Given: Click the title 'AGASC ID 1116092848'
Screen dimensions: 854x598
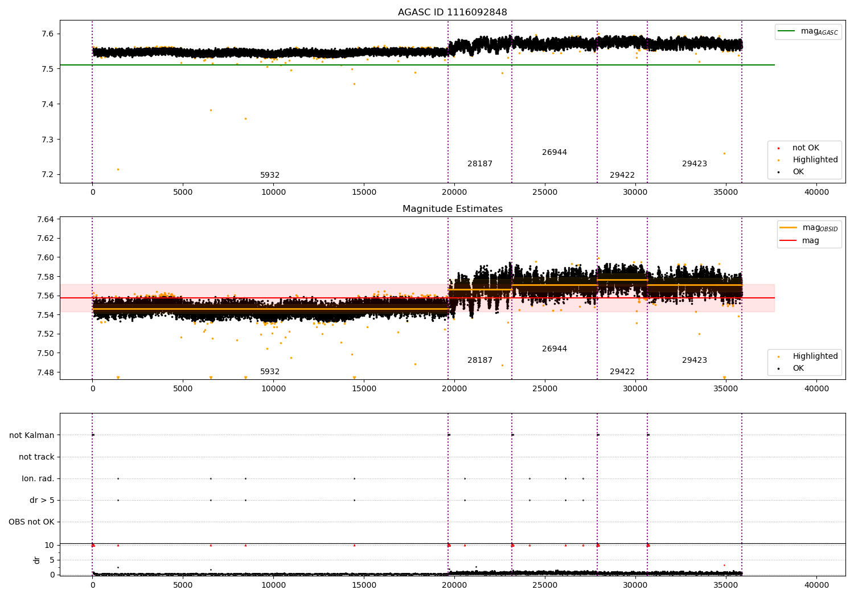Looking at the screenshot, I should pyautogui.click(x=452, y=13).
